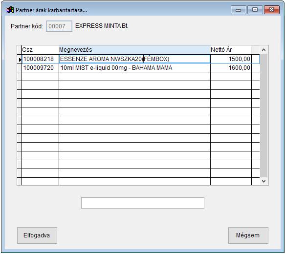Select the BAHAMA MAMA description cell
This screenshot has width=285, height=254.
click(134, 68)
